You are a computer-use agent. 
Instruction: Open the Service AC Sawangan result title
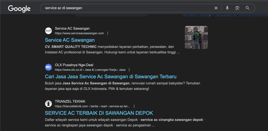click(x=70, y=40)
